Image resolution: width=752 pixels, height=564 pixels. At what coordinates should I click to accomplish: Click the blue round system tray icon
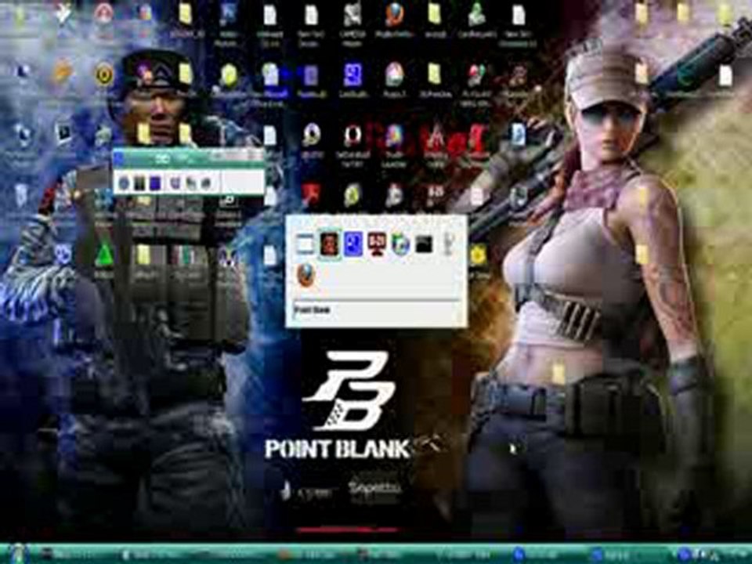coord(685,555)
